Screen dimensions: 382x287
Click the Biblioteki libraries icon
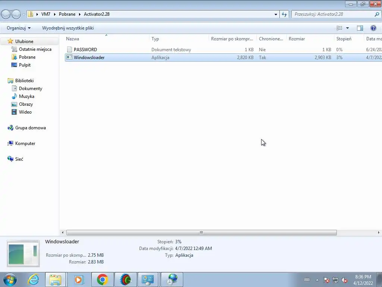pos(10,81)
